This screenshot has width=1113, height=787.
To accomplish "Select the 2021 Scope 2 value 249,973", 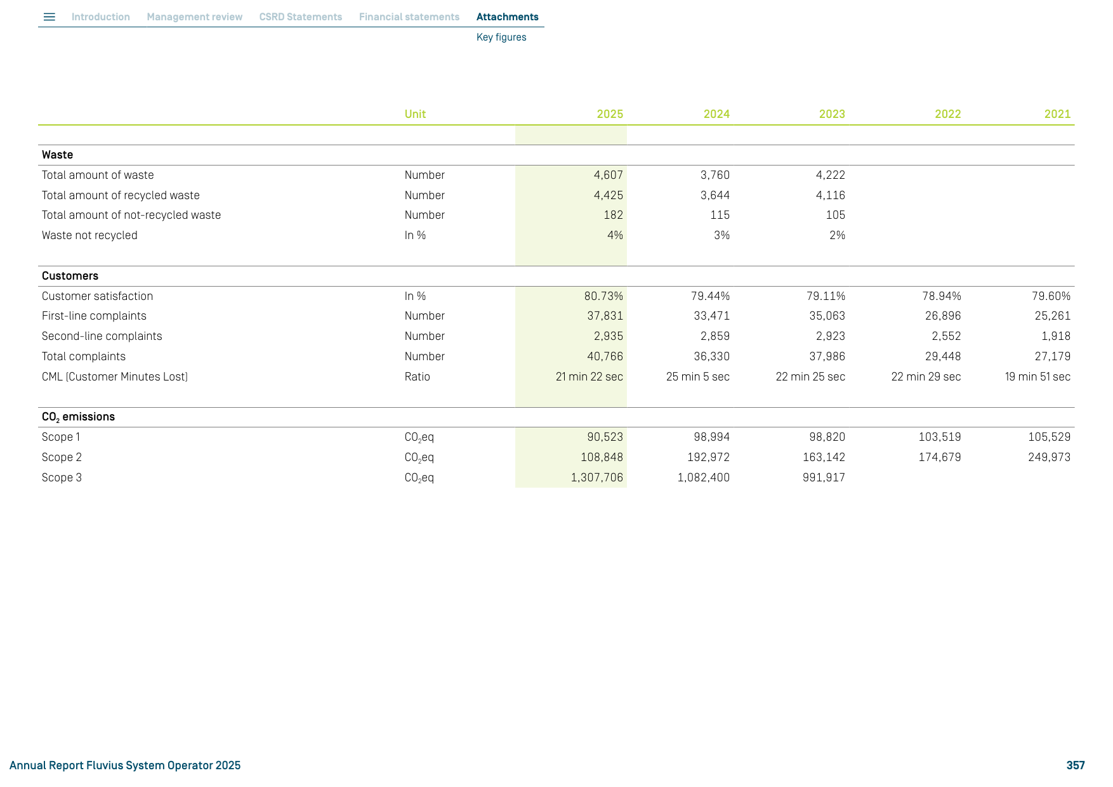I will 1050,457.
